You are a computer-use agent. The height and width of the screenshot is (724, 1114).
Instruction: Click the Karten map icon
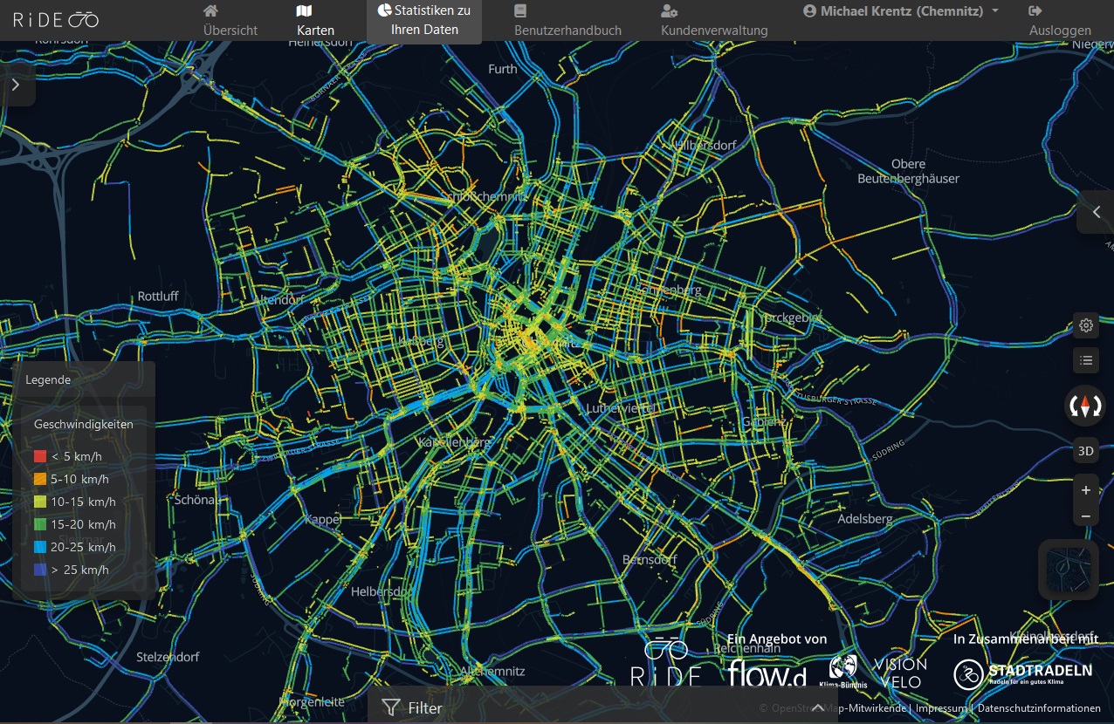point(304,10)
